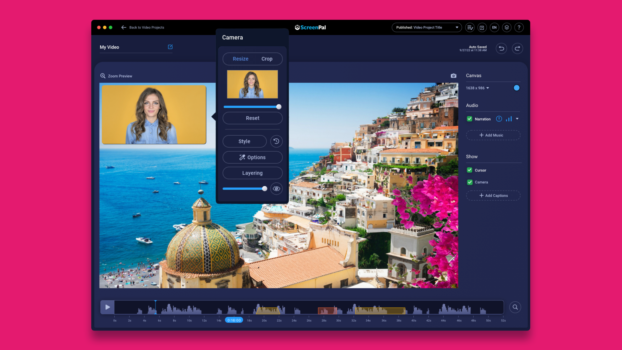This screenshot has height=350, width=622.
Task: Disable the Cursor checkbox under Show
Action: tap(469, 170)
